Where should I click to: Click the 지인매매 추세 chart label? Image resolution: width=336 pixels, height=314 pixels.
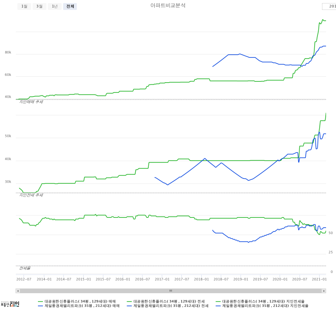(x=31, y=102)
